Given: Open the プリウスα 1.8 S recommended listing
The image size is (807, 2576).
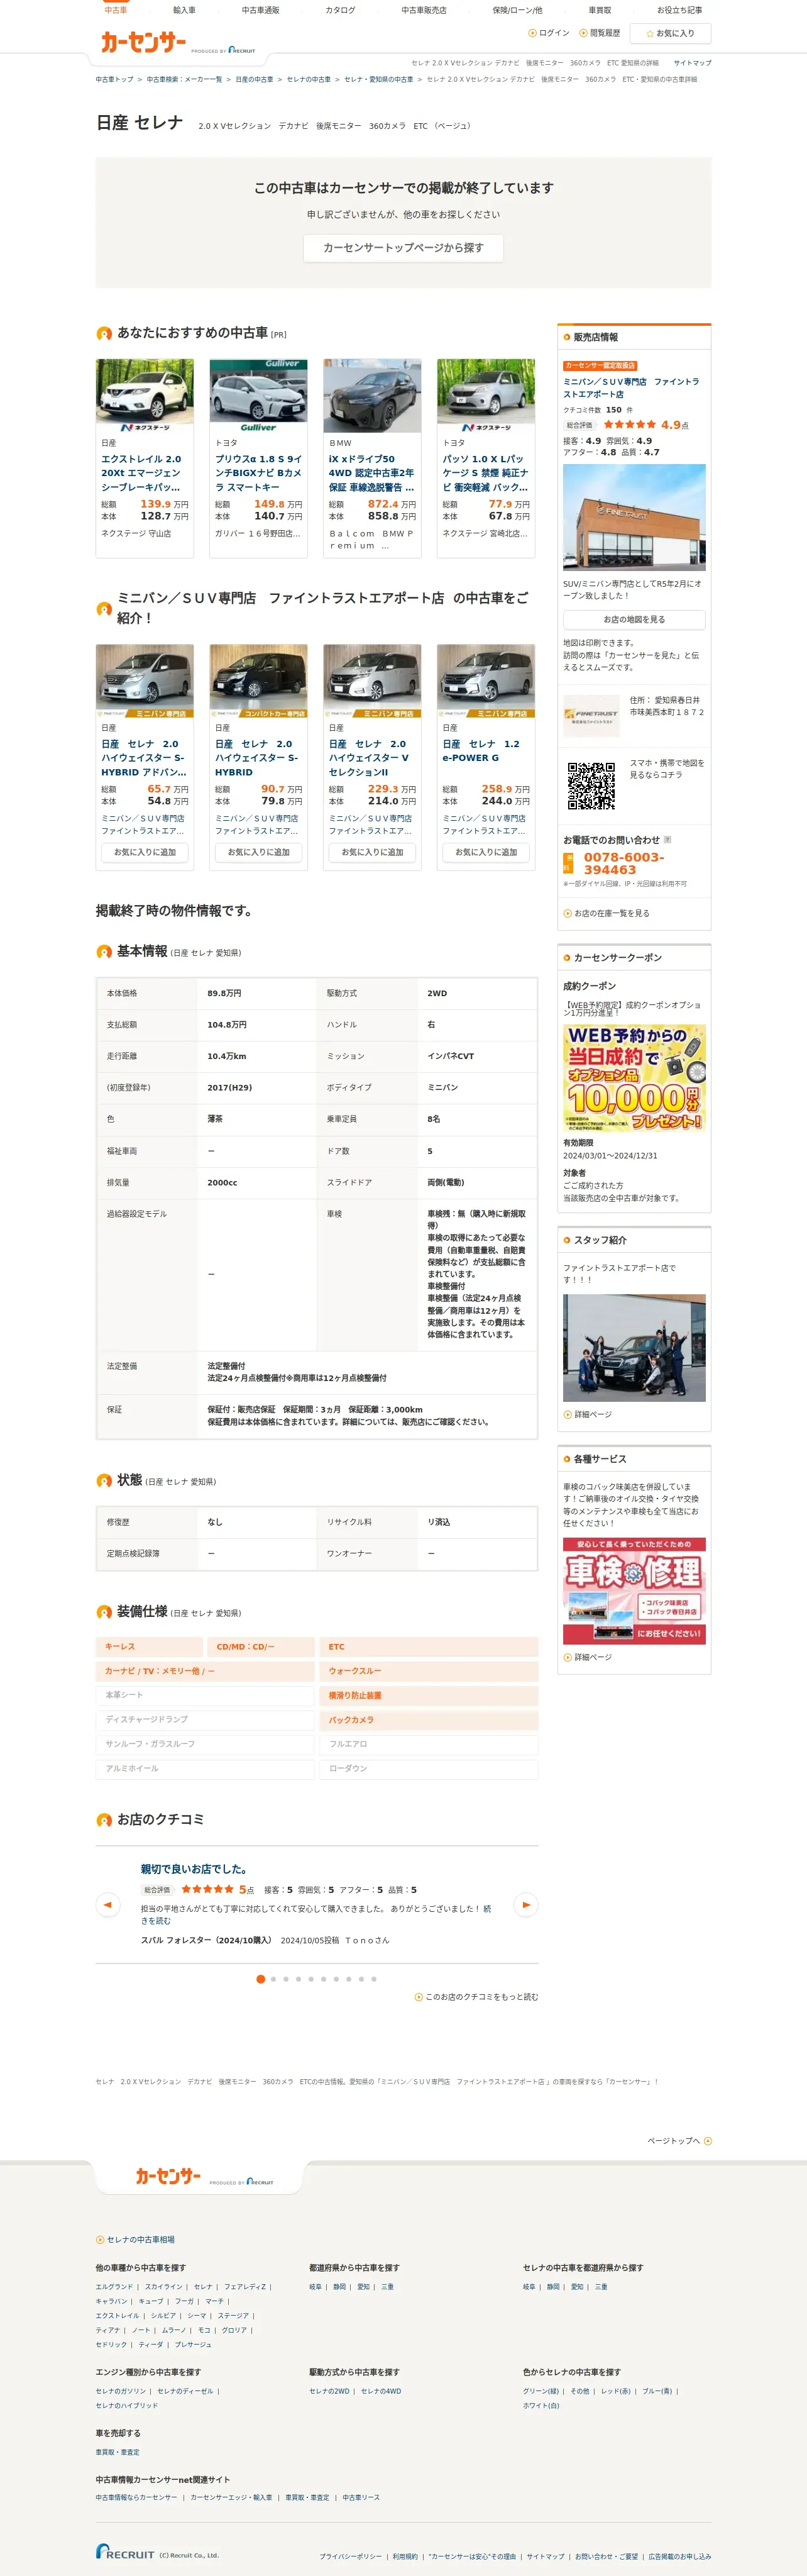Looking at the screenshot, I should 259,473.
